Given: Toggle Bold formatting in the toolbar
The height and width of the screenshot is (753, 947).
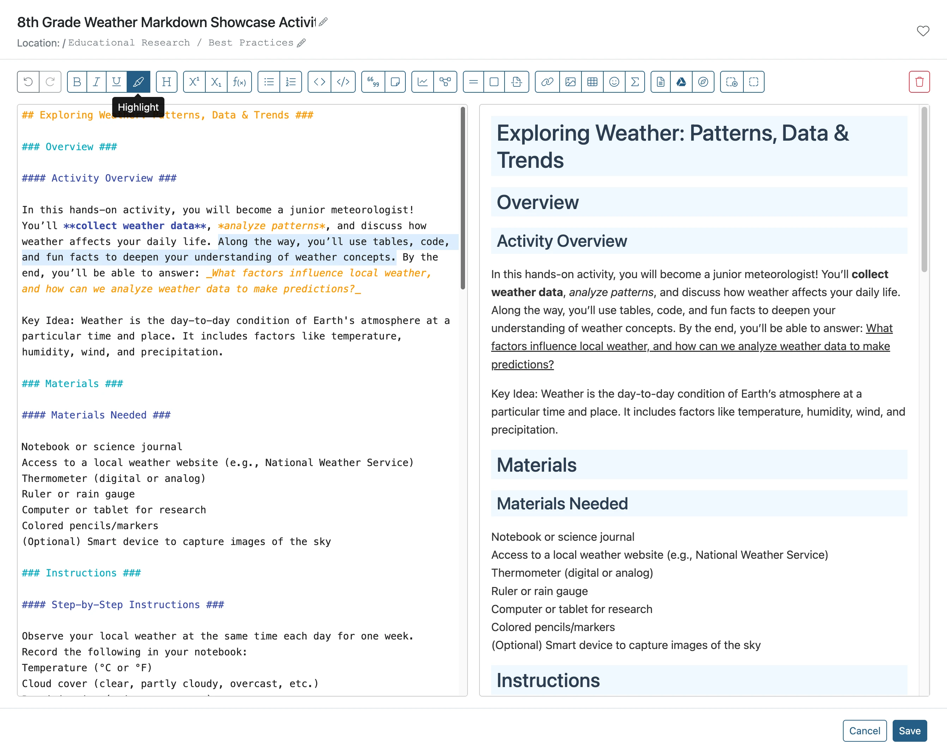Looking at the screenshot, I should pyautogui.click(x=77, y=82).
